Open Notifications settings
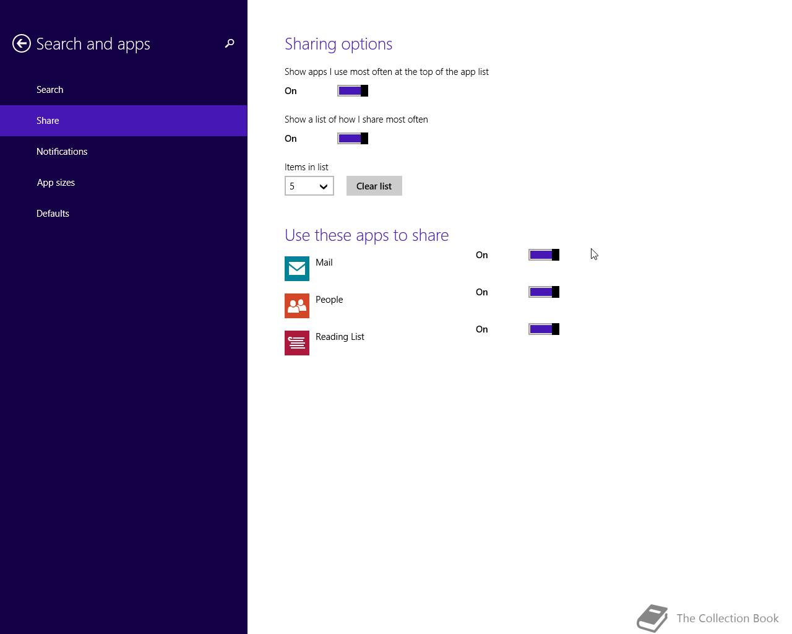Screen dimensions: 792x634 [124, 152]
